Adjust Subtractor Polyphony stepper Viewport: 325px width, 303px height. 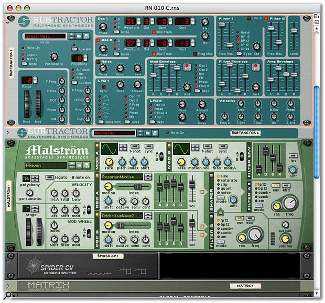tap(85, 58)
